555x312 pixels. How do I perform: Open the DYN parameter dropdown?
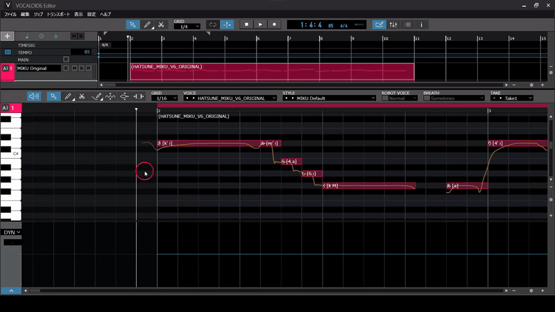(x=12, y=232)
